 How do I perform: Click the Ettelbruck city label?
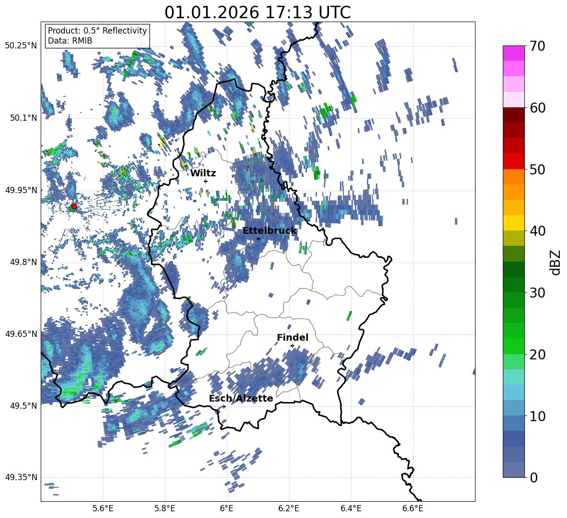(x=270, y=230)
